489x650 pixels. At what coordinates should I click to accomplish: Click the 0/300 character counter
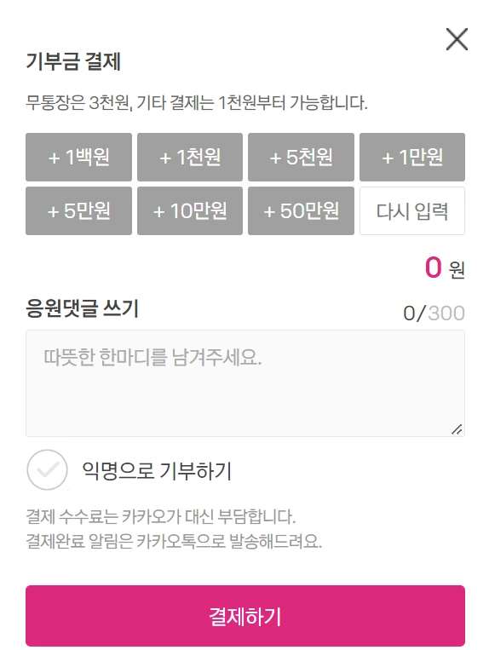pos(434,313)
